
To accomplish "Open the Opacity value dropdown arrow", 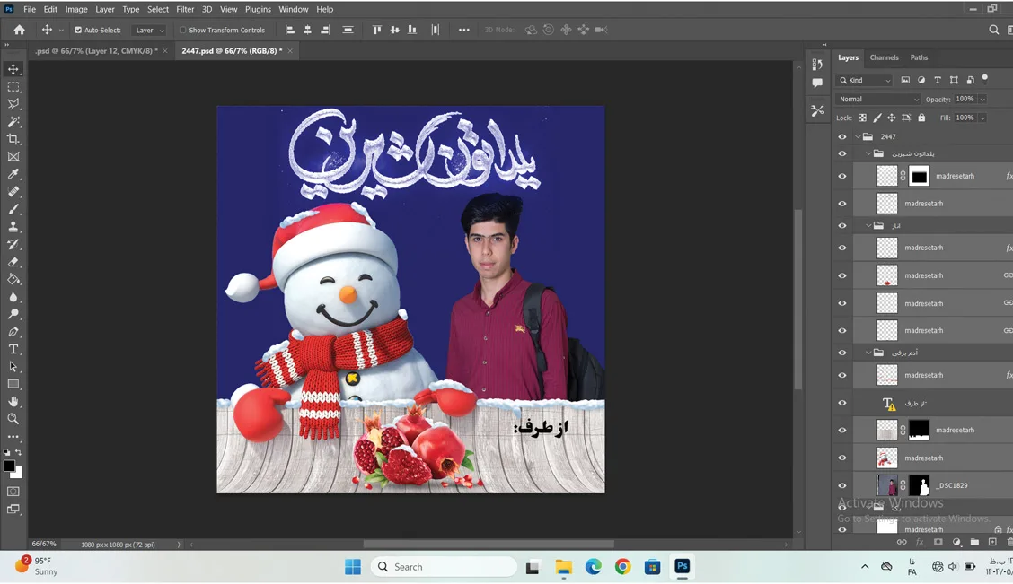I will tap(982, 100).
